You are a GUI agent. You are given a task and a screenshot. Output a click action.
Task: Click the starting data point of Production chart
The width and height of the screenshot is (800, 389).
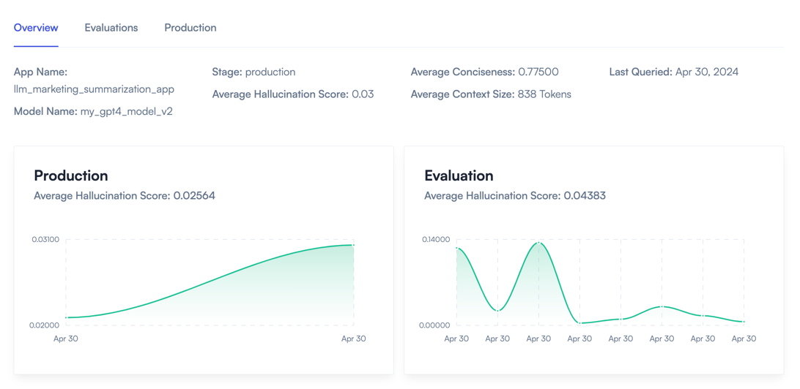66,318
